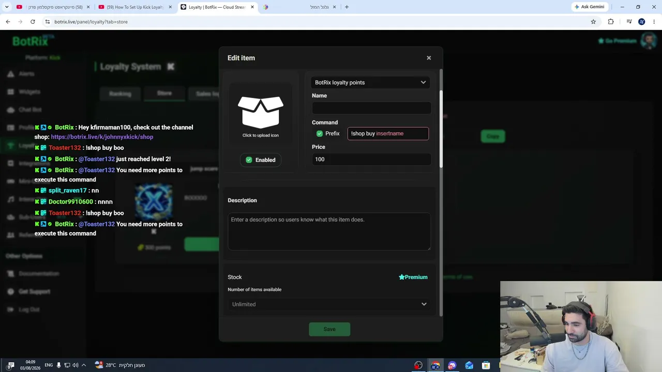Open the Premium link beside Stock
The height and width of the screenshot is (372, 662).
[x=413, y=277]
